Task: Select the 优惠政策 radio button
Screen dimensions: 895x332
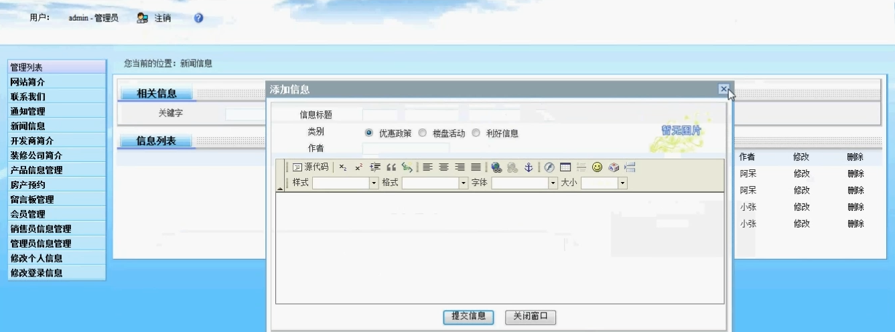Action: coord(368,133)
